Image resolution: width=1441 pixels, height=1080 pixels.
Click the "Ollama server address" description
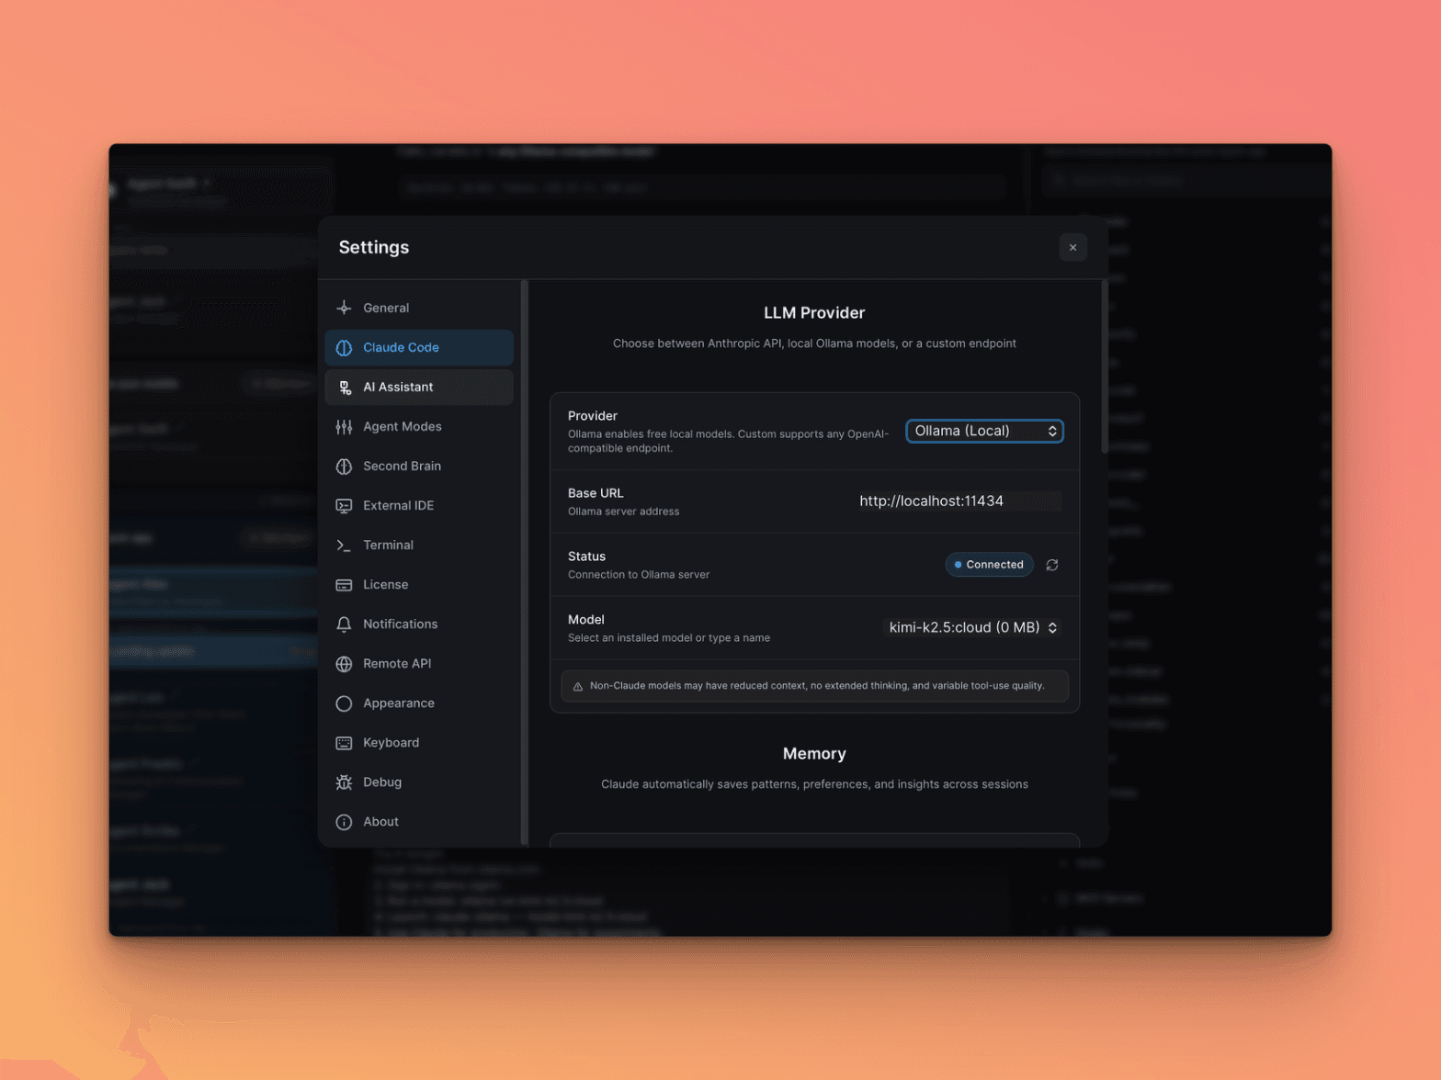point(624,512)
